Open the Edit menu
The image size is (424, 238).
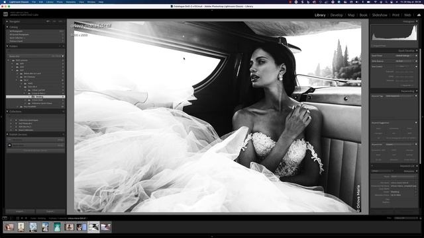(41, 2)
